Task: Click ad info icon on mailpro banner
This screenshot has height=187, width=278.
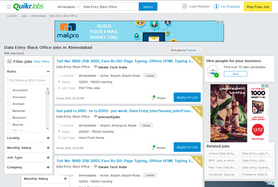Action: point(218,22)
